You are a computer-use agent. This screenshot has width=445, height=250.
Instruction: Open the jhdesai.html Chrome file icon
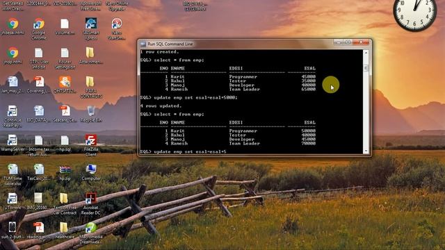coord(13,24)
